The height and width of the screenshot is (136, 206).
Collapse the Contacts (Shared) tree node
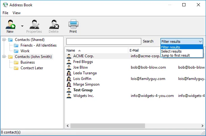[4, 40]
